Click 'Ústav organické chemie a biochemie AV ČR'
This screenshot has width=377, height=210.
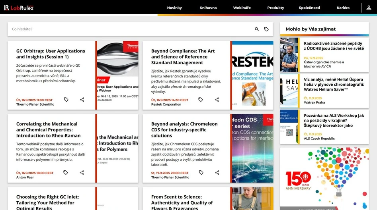click(324, 64)
